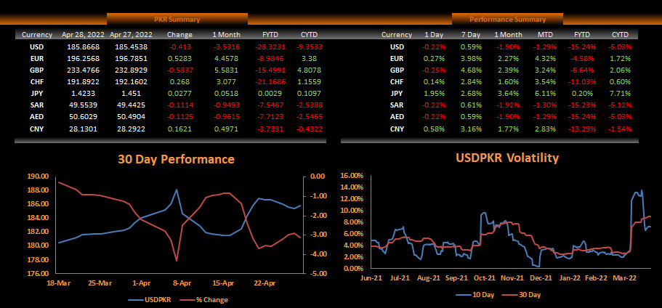Click the MTD column header
The height and width of the screenshot is (308, 662).
(545, 34)
